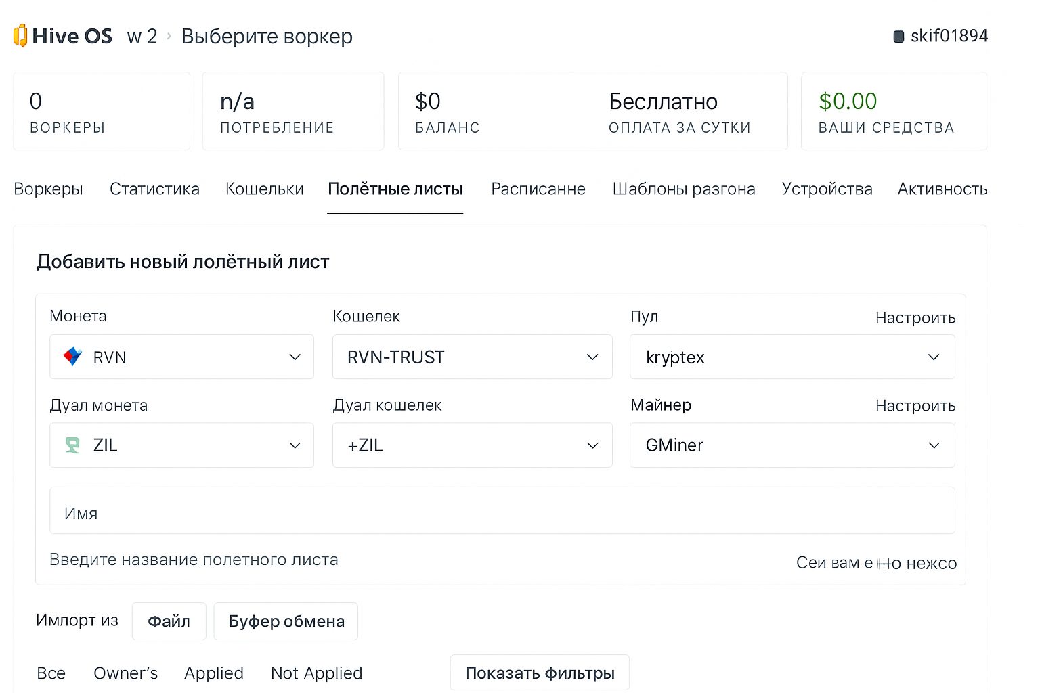1040x693 pixels.
Task: Open the Кошельки tab
Action: [x=264, y=189]
